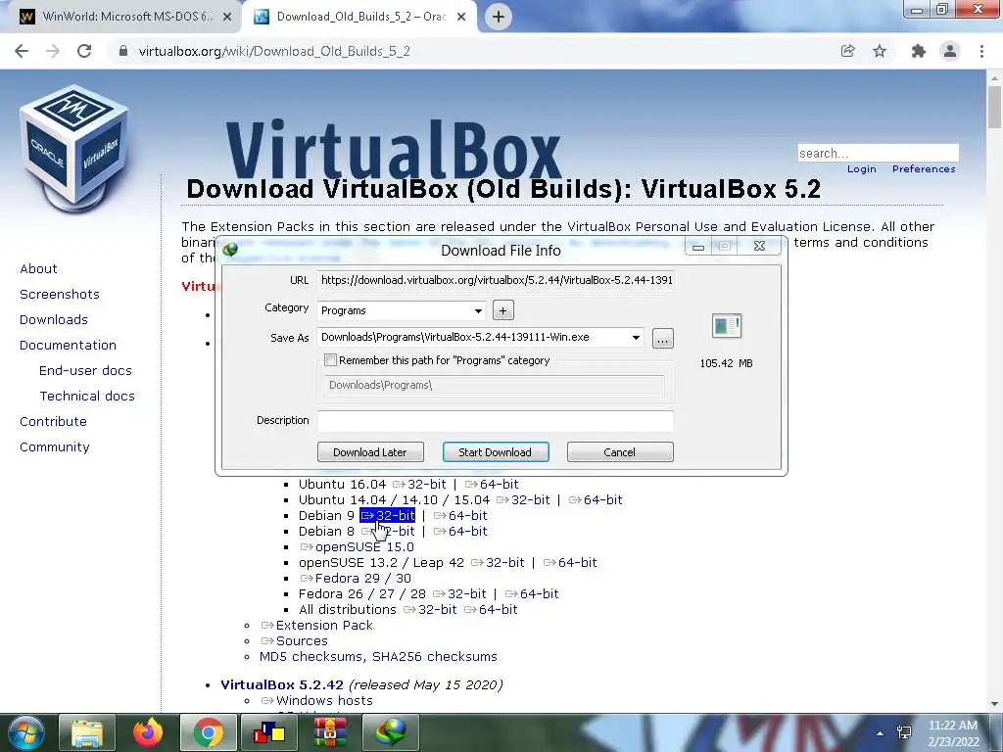Click the Download Later button
Viewport: 1003px width, 752px height.
pyautogui.click(x=370, y=452)
